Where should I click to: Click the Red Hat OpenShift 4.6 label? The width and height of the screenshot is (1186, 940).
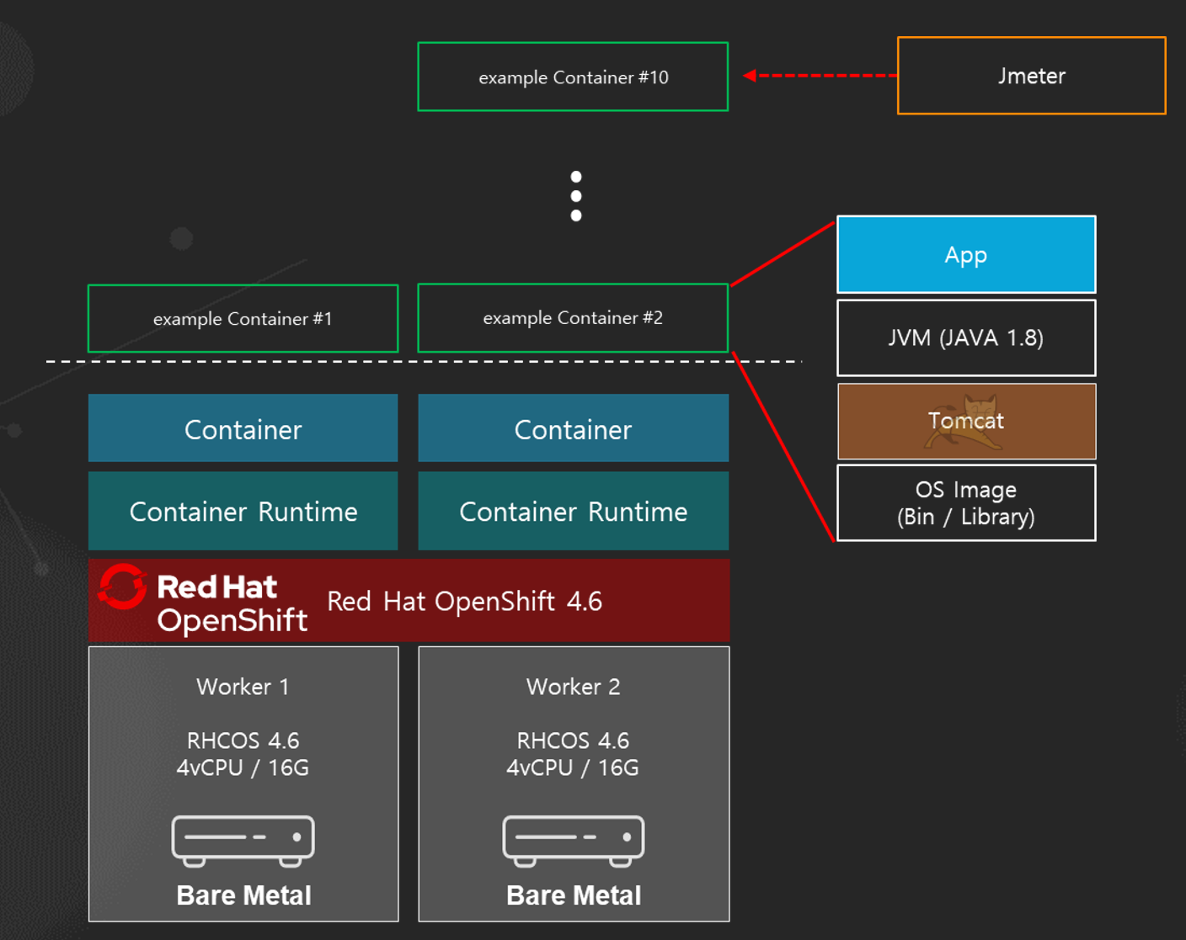(464, 602)
